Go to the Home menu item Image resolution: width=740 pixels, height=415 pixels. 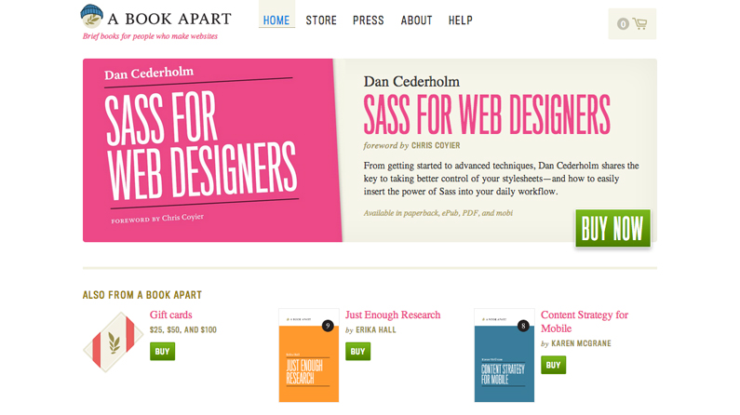[276, 20]
